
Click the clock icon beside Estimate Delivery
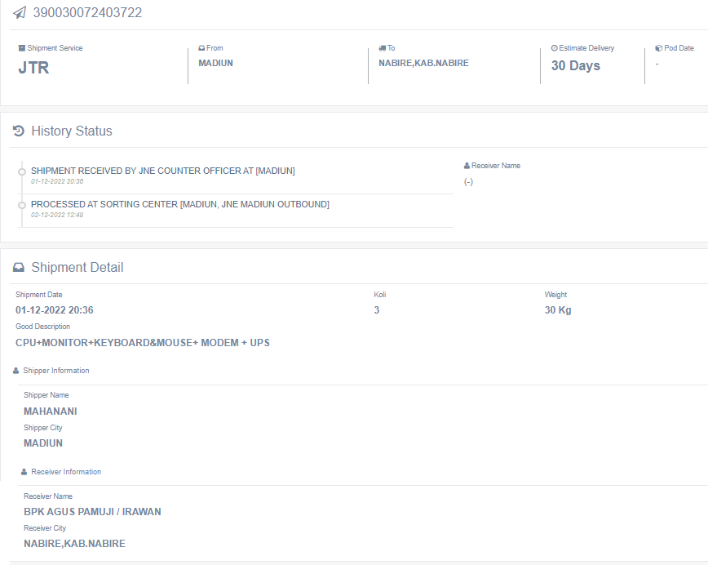click(x=554, y=48)
